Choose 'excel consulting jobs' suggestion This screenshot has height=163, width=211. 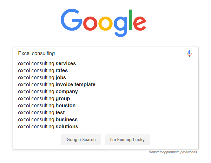point(106,78)
